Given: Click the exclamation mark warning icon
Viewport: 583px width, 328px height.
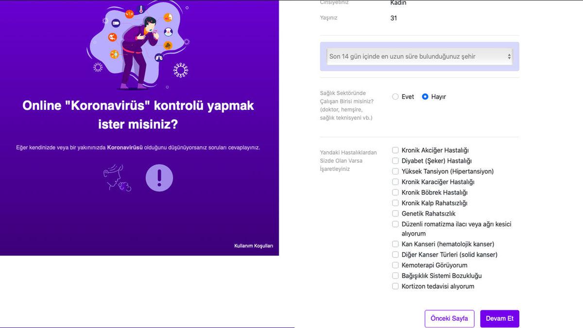Looking at the screenshot, I should [x=159, y=177].
